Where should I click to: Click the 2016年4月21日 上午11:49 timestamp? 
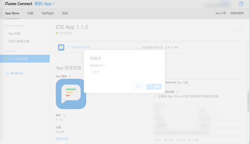coord(160,47)
